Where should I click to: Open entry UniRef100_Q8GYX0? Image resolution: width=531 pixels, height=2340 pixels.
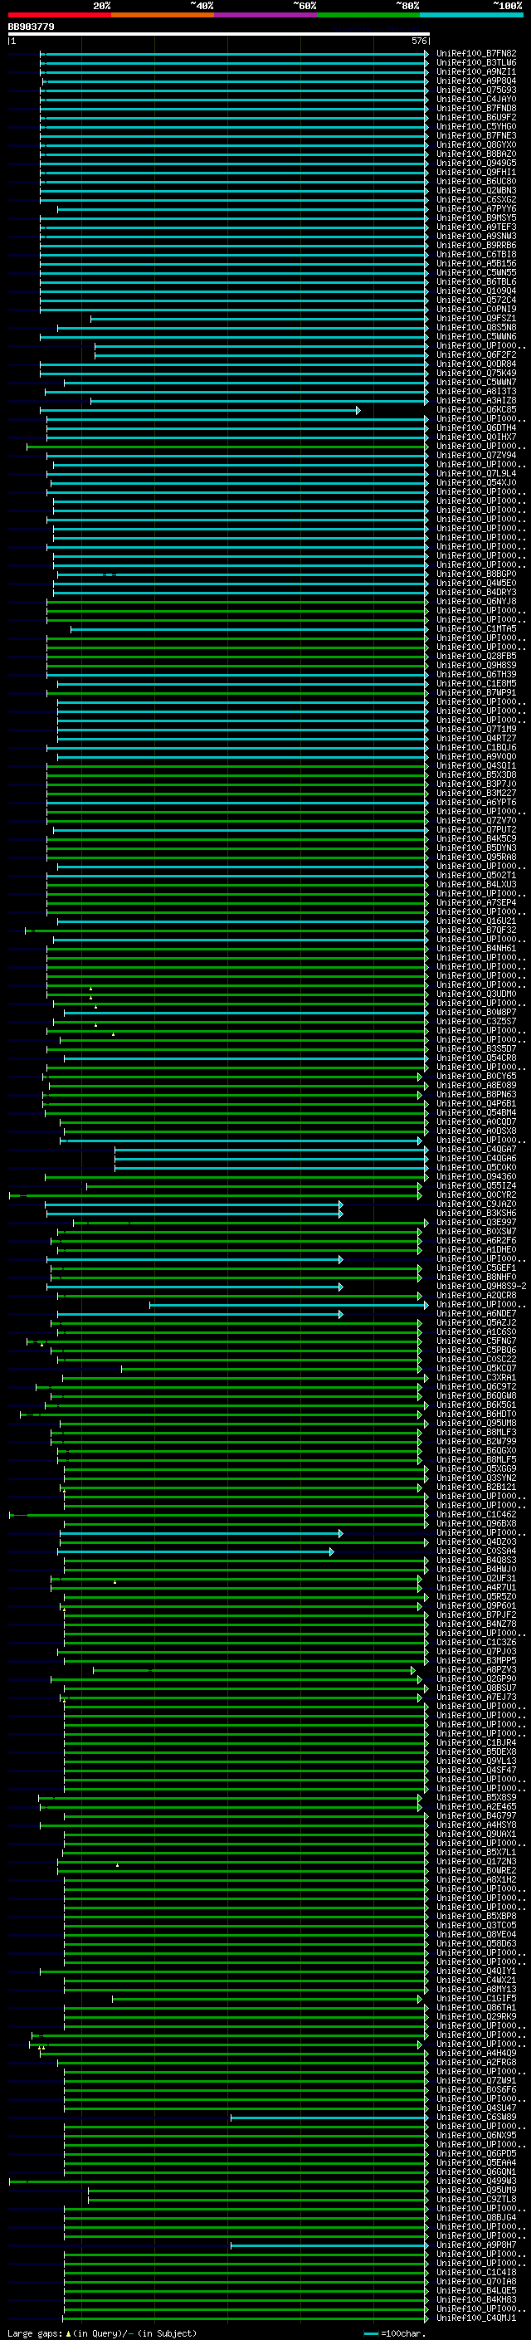pos(476,144)
